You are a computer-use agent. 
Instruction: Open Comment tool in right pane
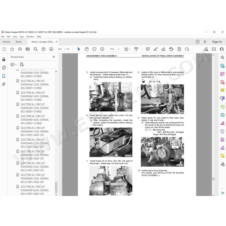(222, 90)
